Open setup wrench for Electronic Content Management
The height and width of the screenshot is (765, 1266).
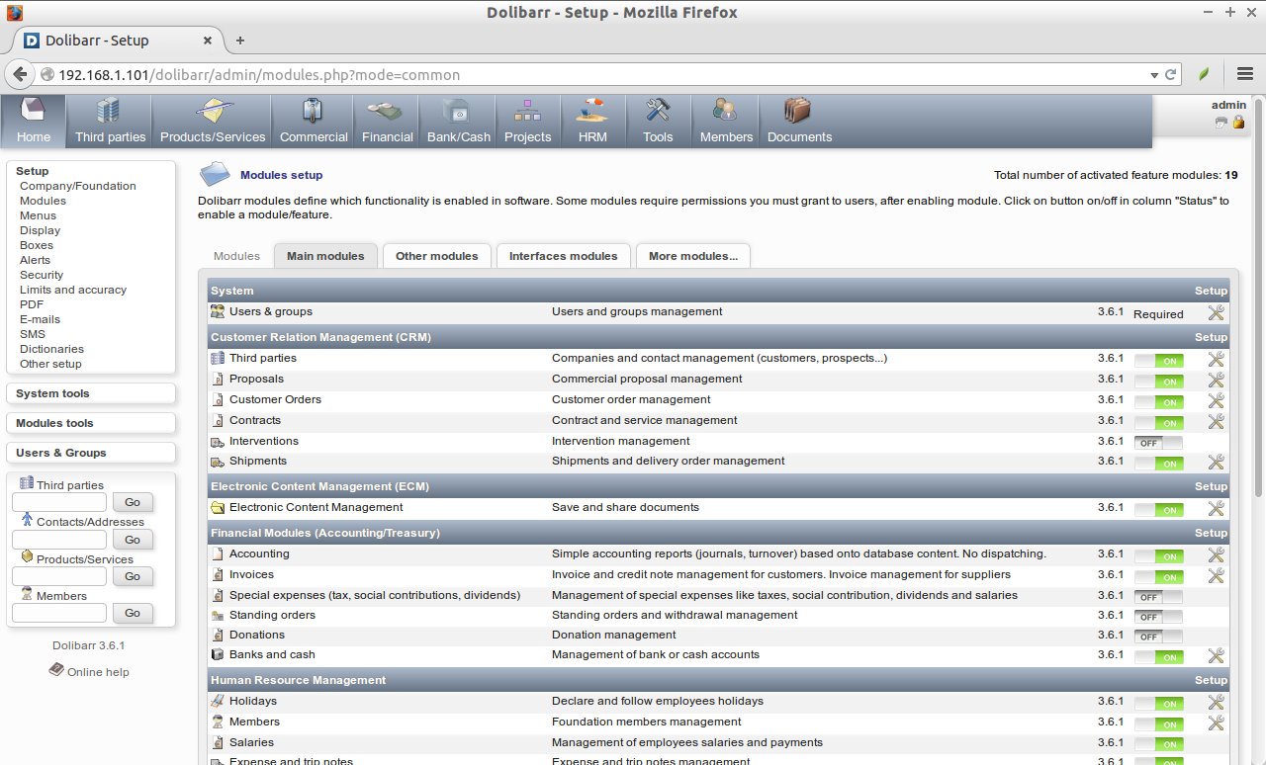(x=1216, y=508)
